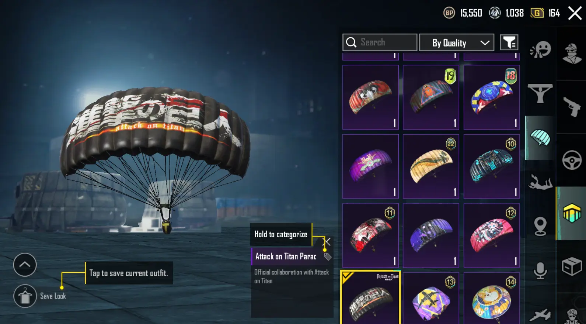Click the Search input field

[x=380, y=42]
